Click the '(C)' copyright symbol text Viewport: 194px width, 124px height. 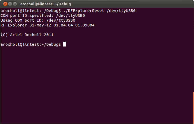coord(4,35)
